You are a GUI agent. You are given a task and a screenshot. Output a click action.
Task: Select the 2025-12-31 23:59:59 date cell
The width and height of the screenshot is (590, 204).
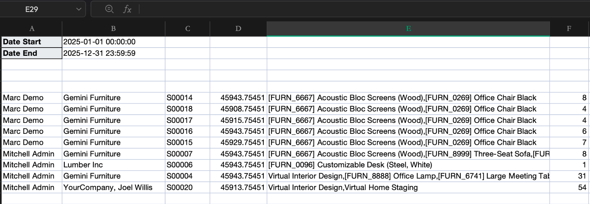pos(113,53)
